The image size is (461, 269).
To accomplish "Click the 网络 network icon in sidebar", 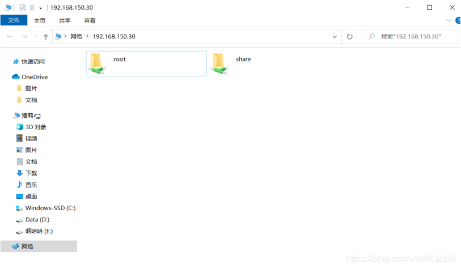I will [15, 246].
